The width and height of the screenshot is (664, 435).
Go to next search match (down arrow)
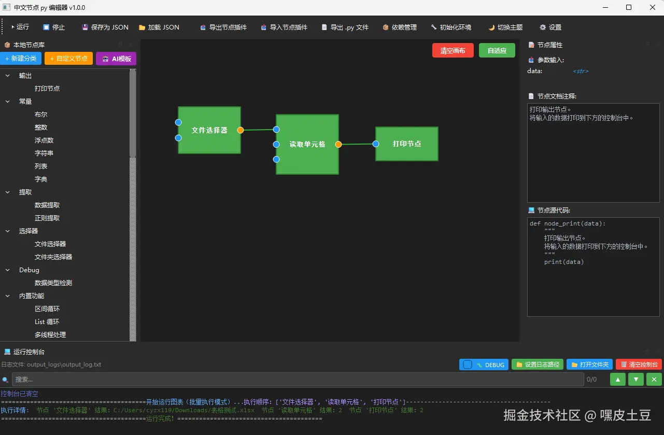[x=636, y=380]
